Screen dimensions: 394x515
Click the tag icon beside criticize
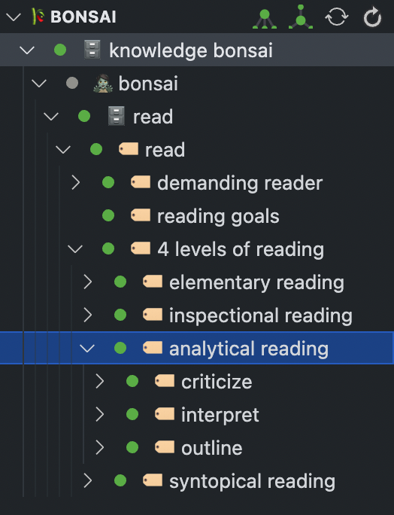tap(165, 381)
